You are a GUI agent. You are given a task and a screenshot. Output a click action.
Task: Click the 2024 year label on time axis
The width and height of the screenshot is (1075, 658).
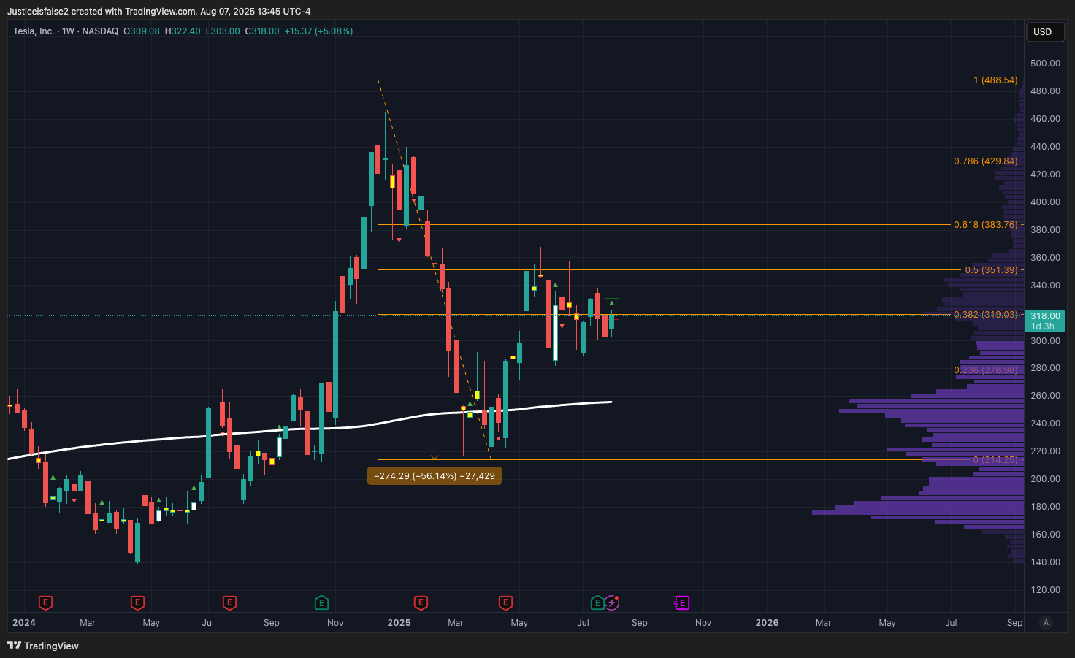24,623
